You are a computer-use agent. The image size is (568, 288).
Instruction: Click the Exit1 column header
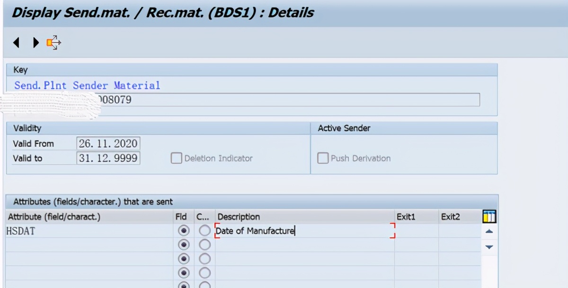tap(417, 217)
